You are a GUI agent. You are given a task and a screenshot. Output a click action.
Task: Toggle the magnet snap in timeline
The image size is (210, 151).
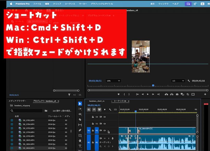(x=94, y=110)
